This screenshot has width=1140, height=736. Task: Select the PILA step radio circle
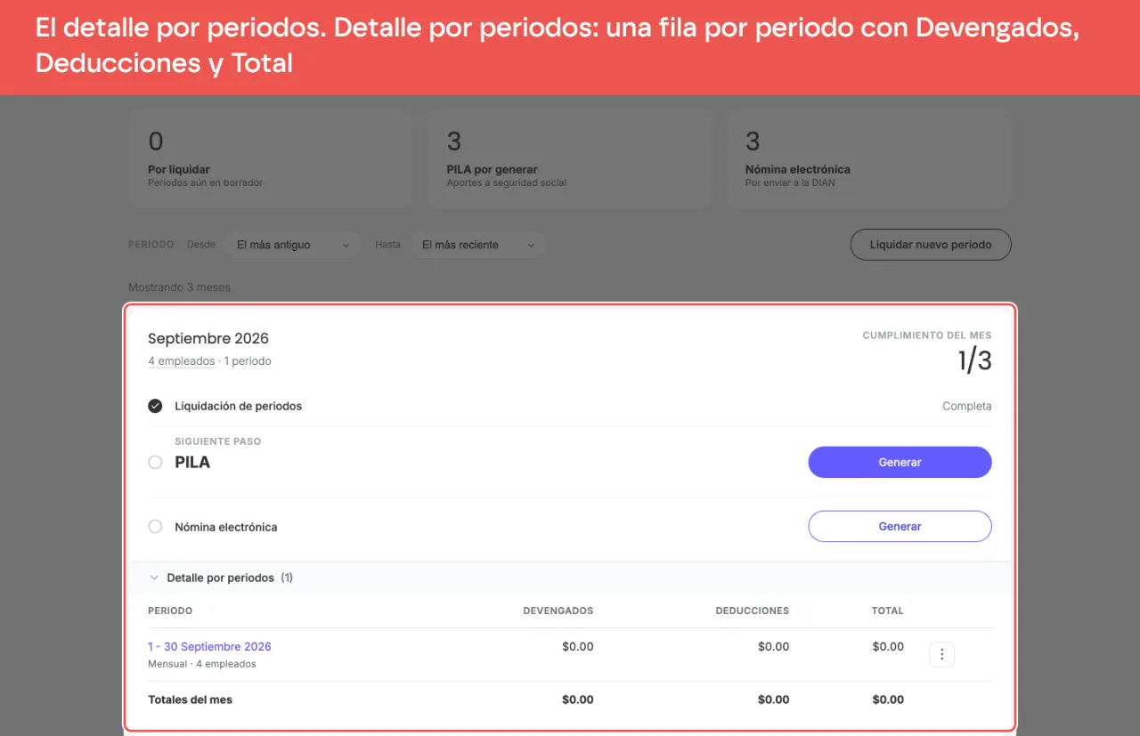click(155, 463)
